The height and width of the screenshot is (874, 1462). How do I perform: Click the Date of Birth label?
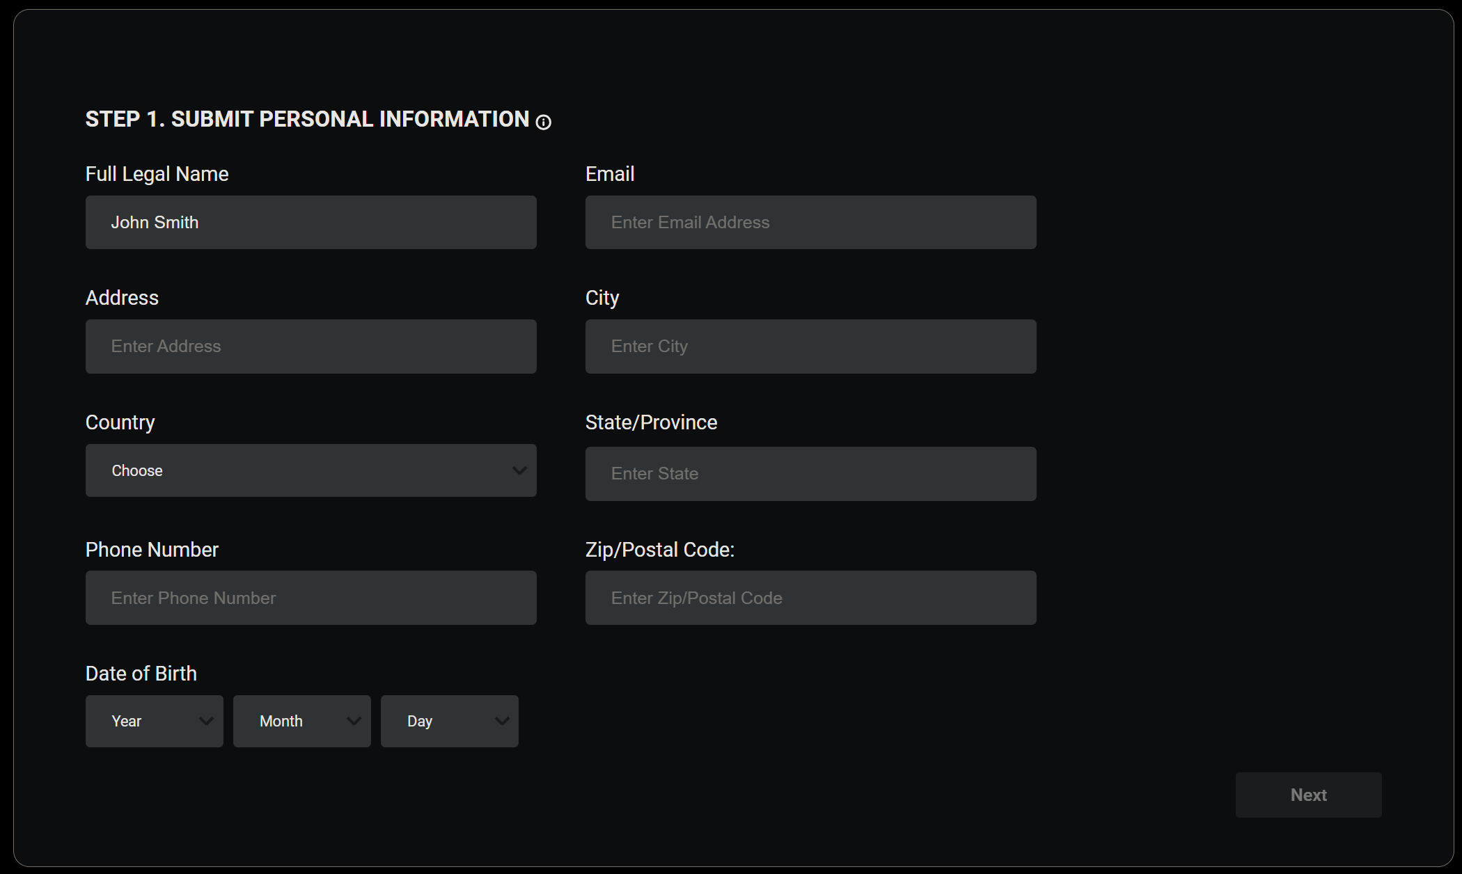click(141, 674)
